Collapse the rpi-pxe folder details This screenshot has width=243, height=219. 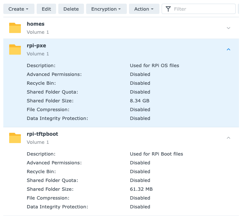(228, 50)
